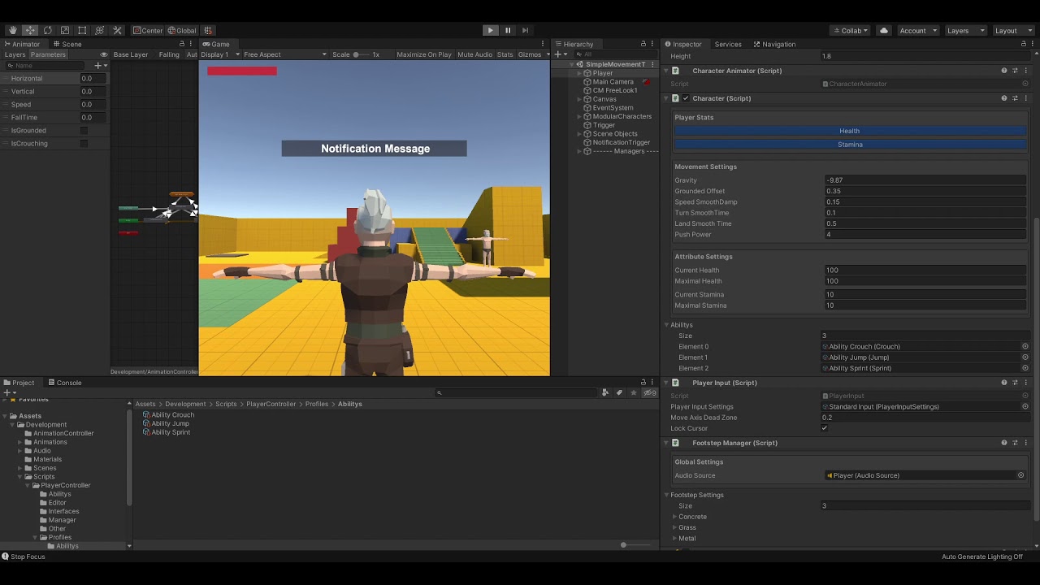Toggle the IsCrouching parameter checkbox
Viewport: 1040px width, 585px height.
[84, 143]
